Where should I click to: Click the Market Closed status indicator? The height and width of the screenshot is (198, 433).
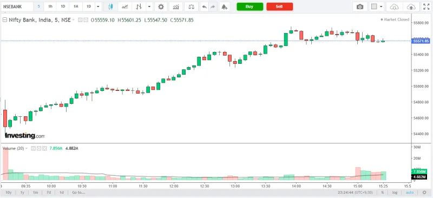click(395, 19)
